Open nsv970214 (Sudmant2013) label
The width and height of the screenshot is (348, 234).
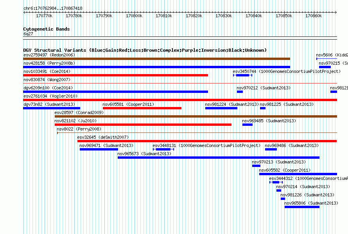point(303,187)
